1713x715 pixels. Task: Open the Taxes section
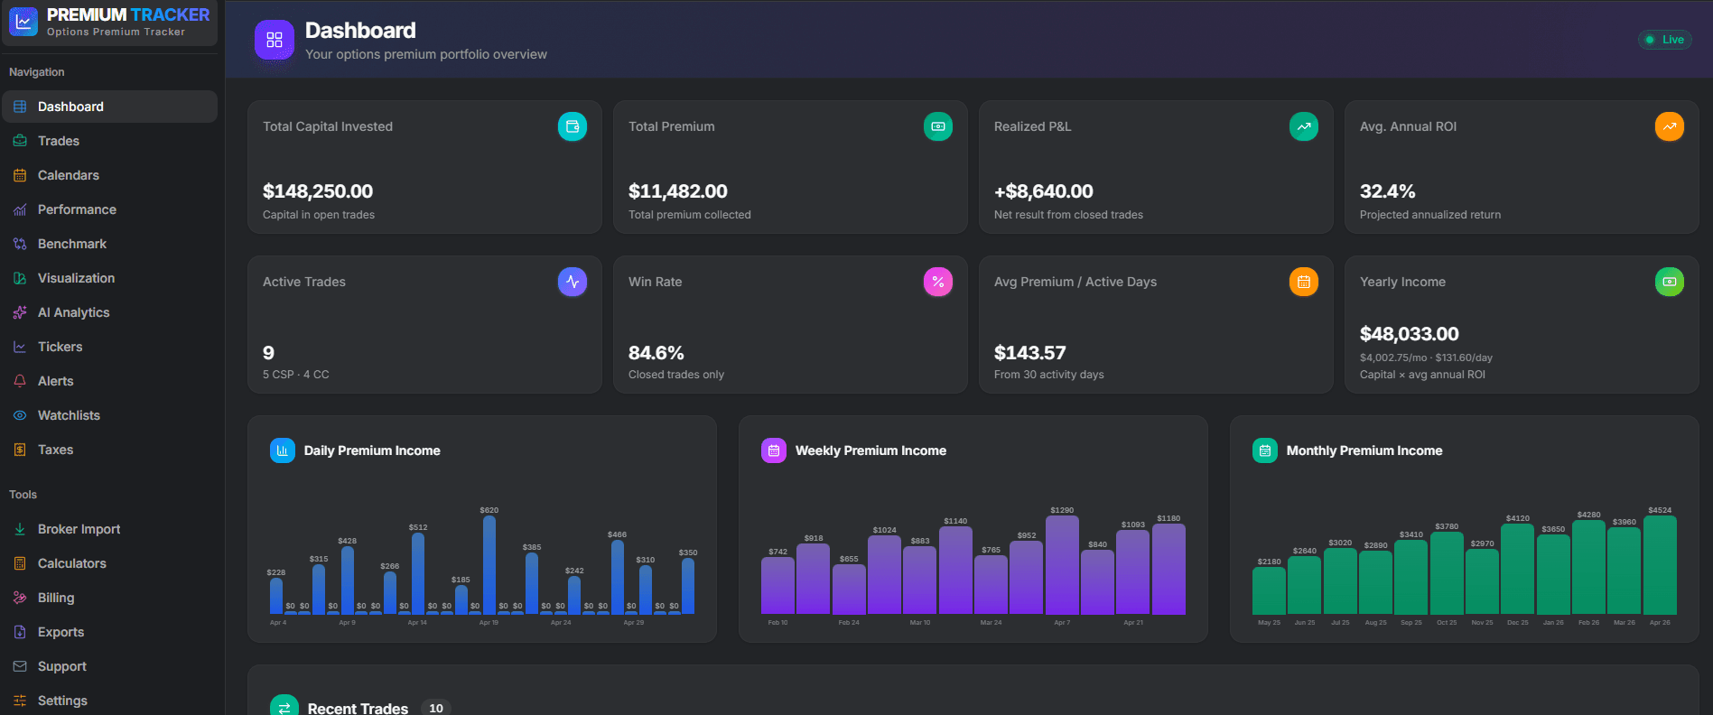coord(109,450)
